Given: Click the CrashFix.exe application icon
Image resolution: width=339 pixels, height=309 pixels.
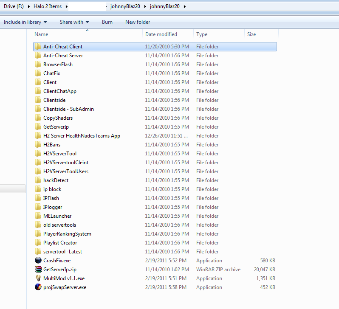Looking at the screenshot, I should [x=38, y=261].
